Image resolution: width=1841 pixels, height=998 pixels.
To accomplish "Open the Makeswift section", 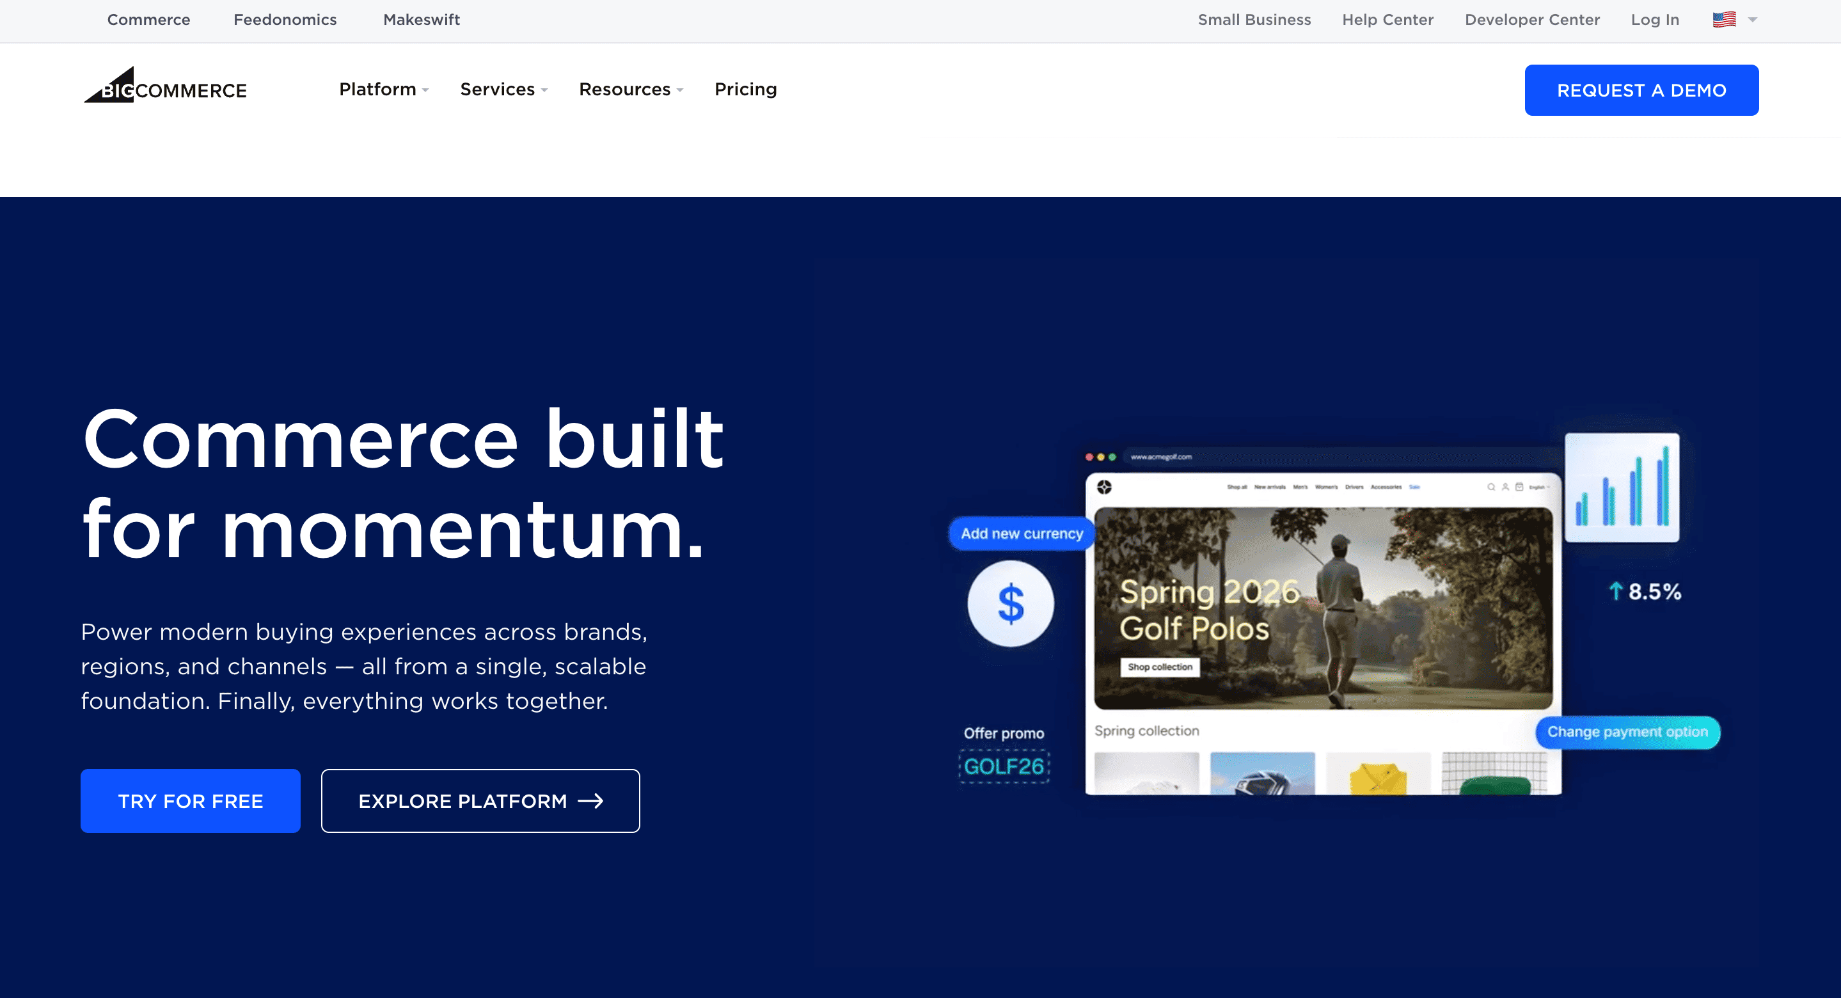I will click(x=421, y=19).
